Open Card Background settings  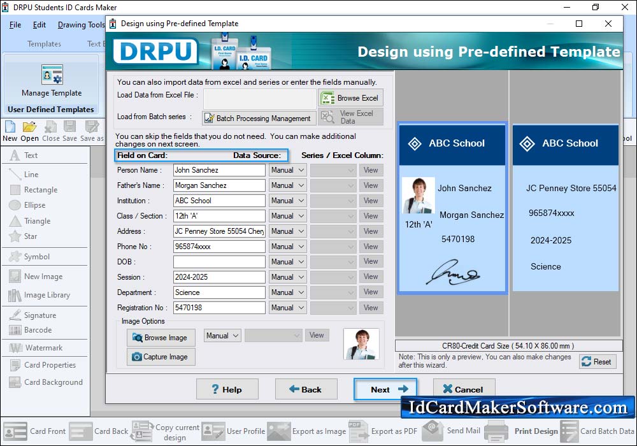pyautogui.click(x=46, y=382)
